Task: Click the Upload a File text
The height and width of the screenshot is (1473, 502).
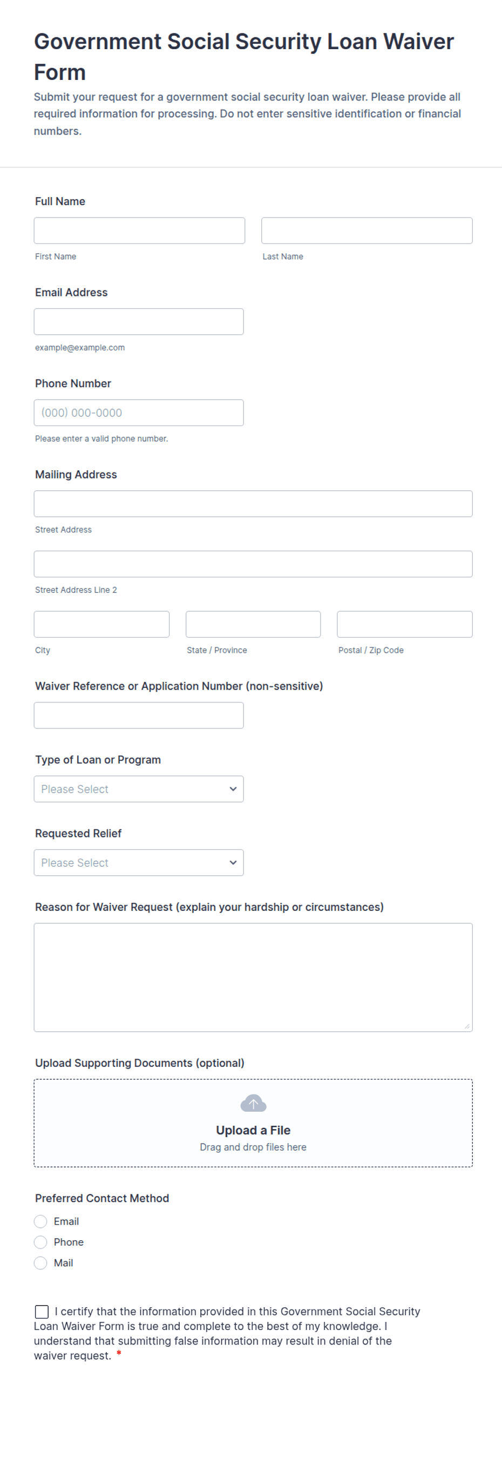Action: [x=253, y=1131]
